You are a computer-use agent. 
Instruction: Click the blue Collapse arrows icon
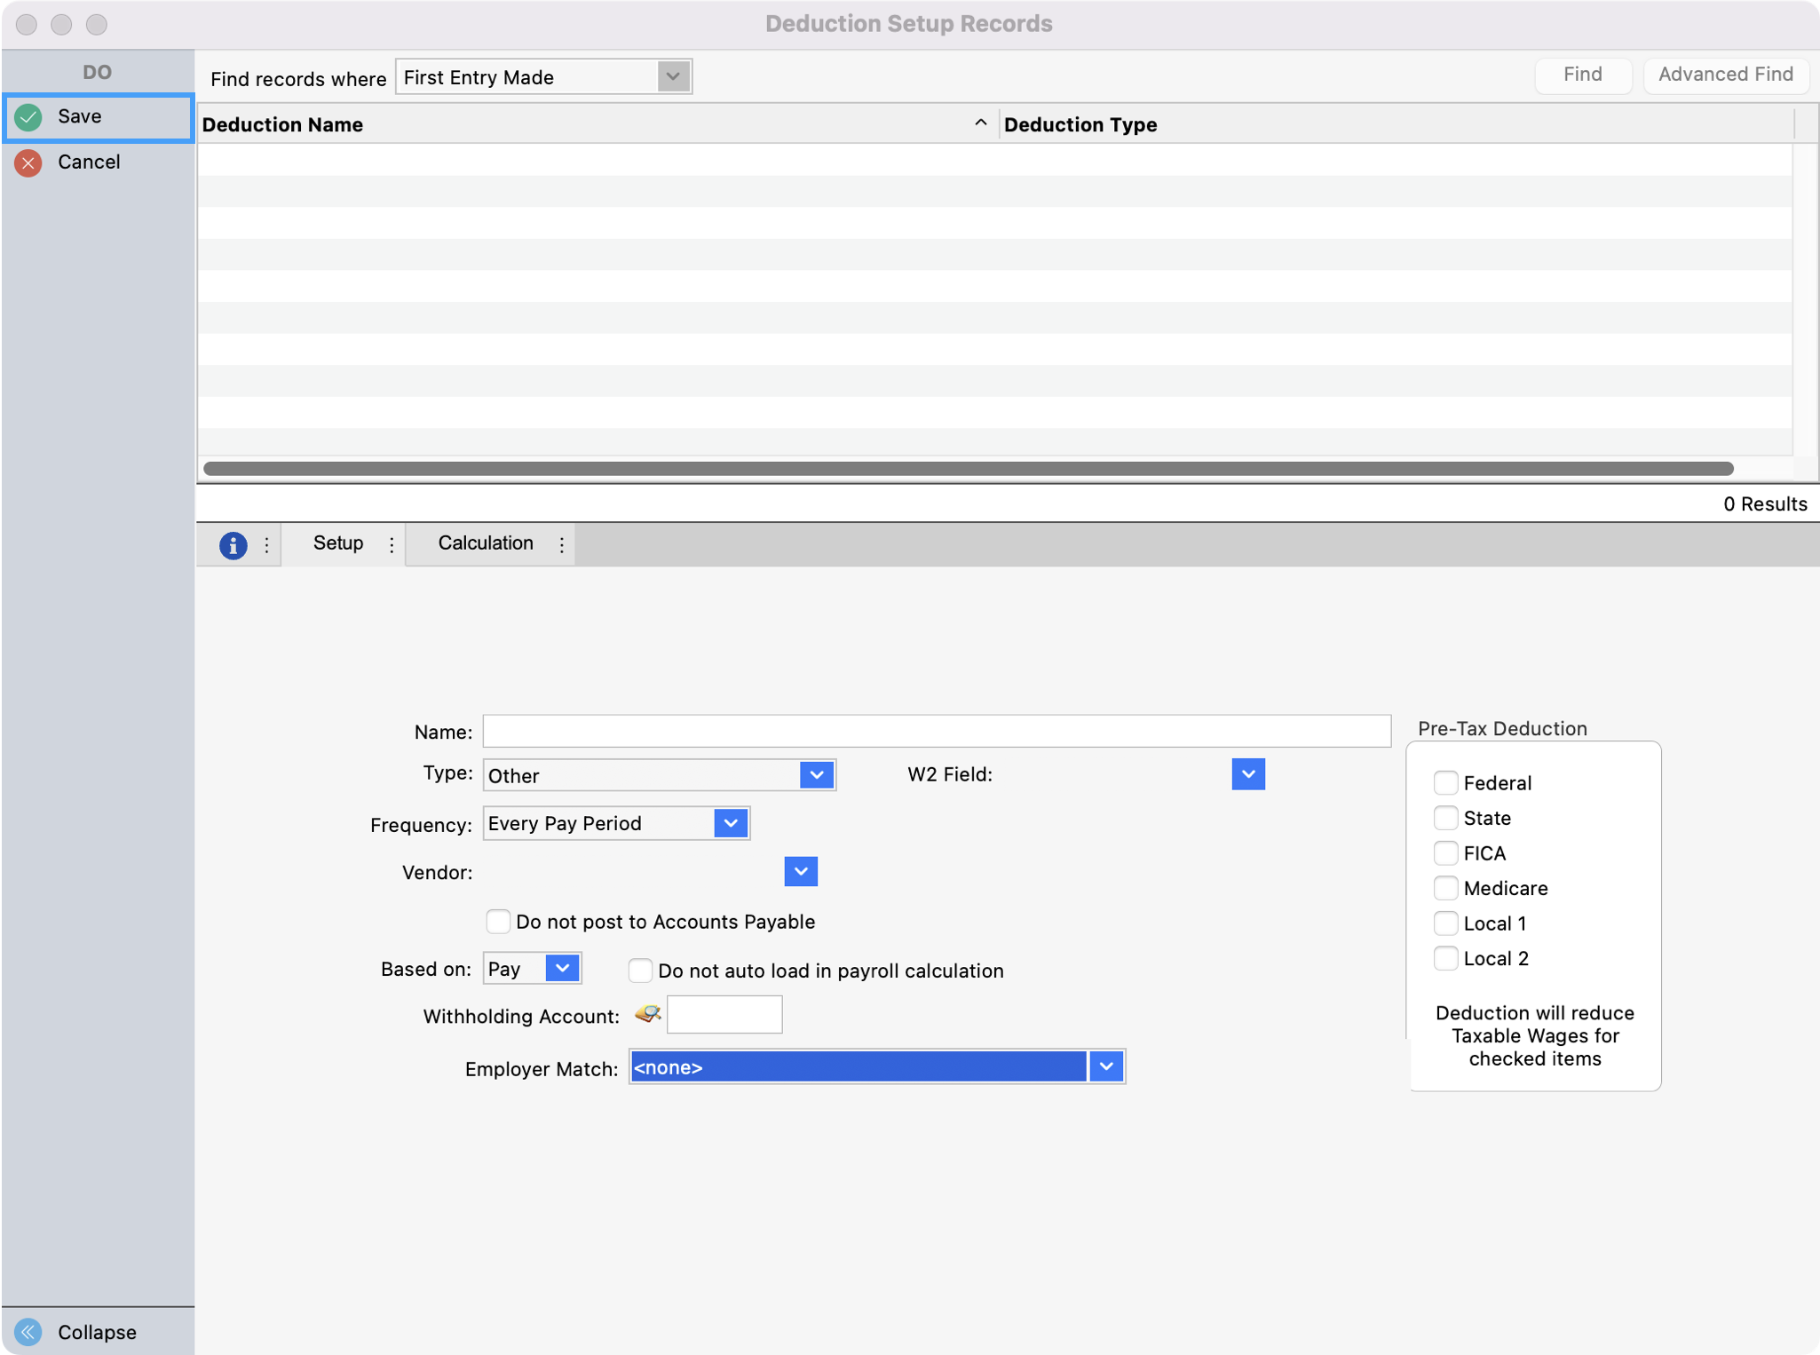tap(28, 1331)
